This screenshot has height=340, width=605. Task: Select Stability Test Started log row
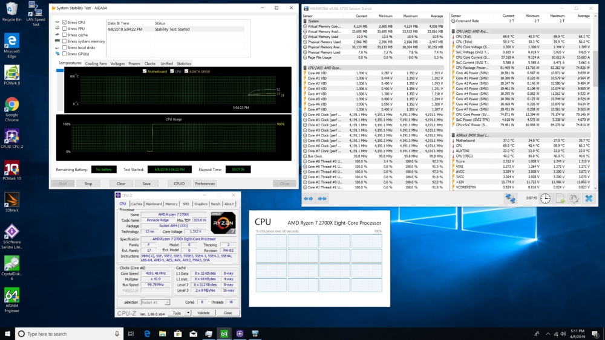tap(176, 29)
